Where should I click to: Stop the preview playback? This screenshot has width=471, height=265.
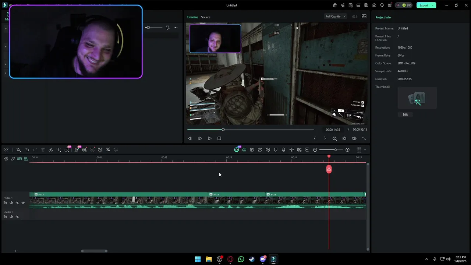219,138
